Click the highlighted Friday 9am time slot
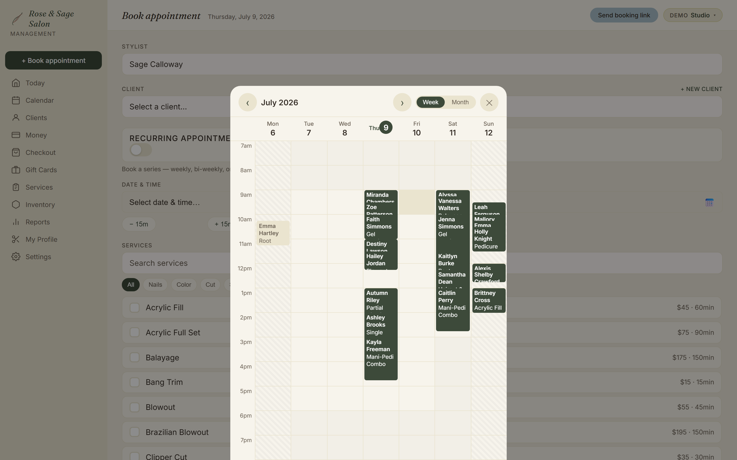737x460 pixels. 417,202
